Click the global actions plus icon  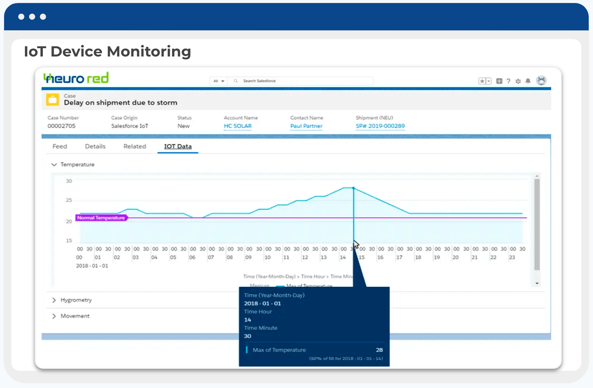pyautogui.click(x=499, y=81)
